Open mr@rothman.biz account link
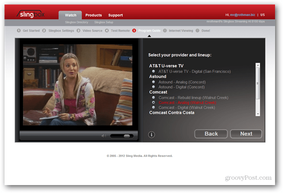The image size is (283, 193). pyautogui.click(x=242, y=15)
